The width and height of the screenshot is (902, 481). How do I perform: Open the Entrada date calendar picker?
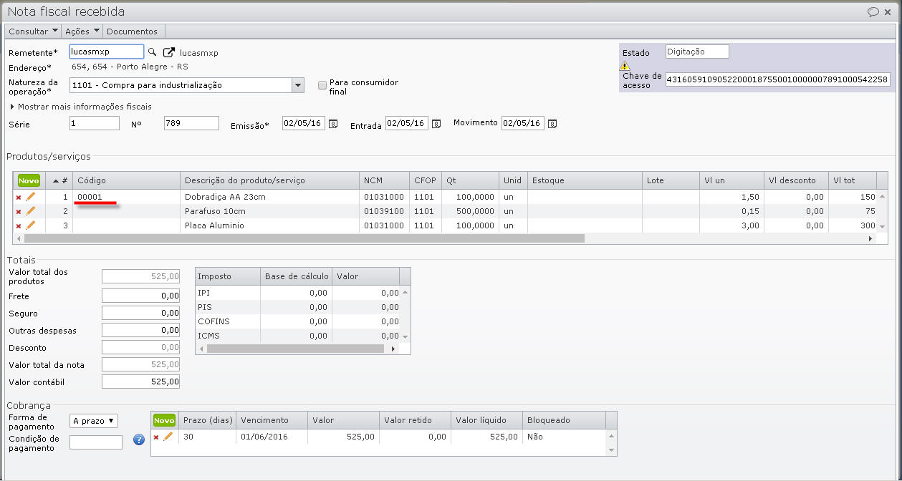click(436, 124)
